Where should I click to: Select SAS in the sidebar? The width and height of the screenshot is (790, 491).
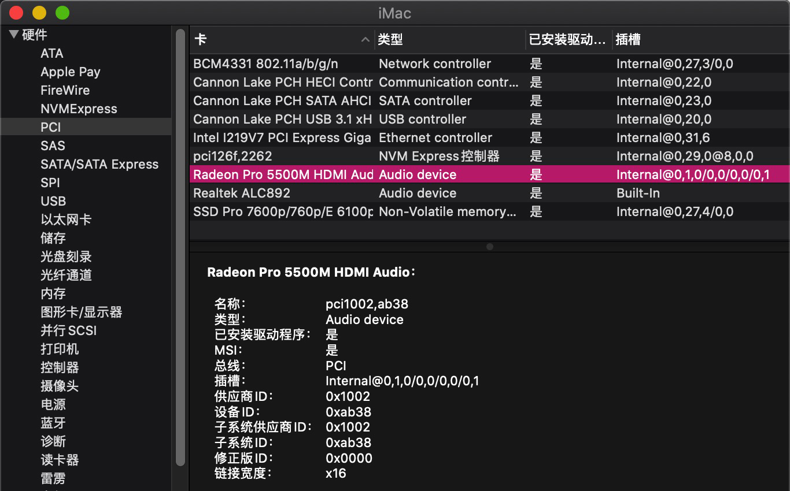tap(53, 146)
